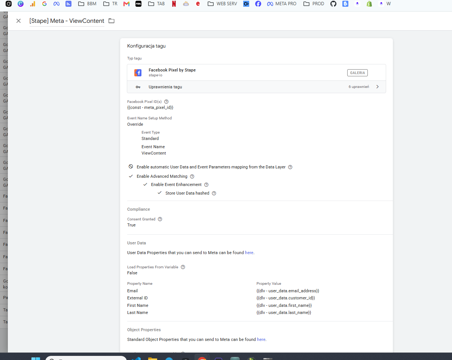Click the {{dlv - user_data.last_name}} value
452x360 pixels.
click(x=284, y=312)
